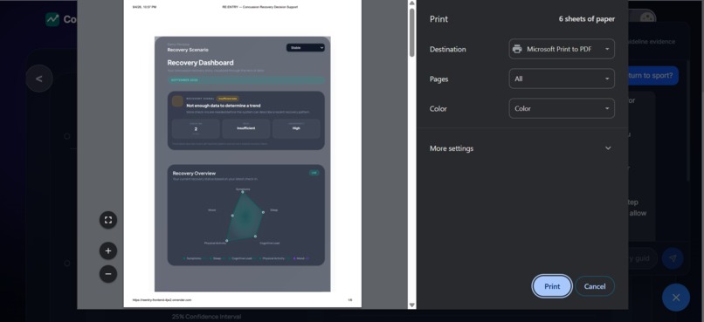Click the Print button
Viewport: 704px width, 322px height.
click(x=552, y=286)
